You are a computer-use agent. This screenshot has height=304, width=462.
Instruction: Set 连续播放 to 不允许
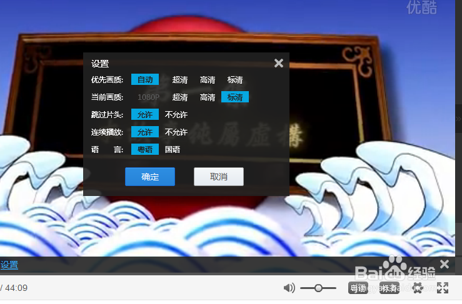click(x=176, y=132)
